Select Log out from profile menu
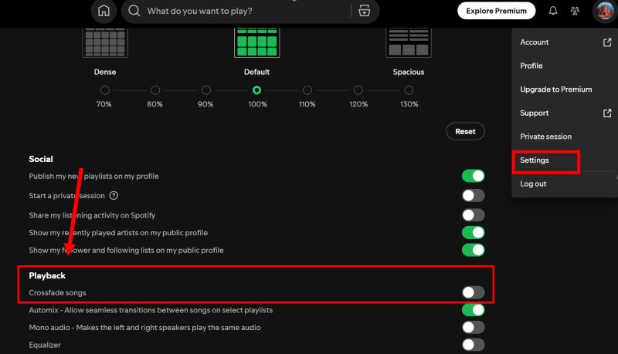 (533, 184)
